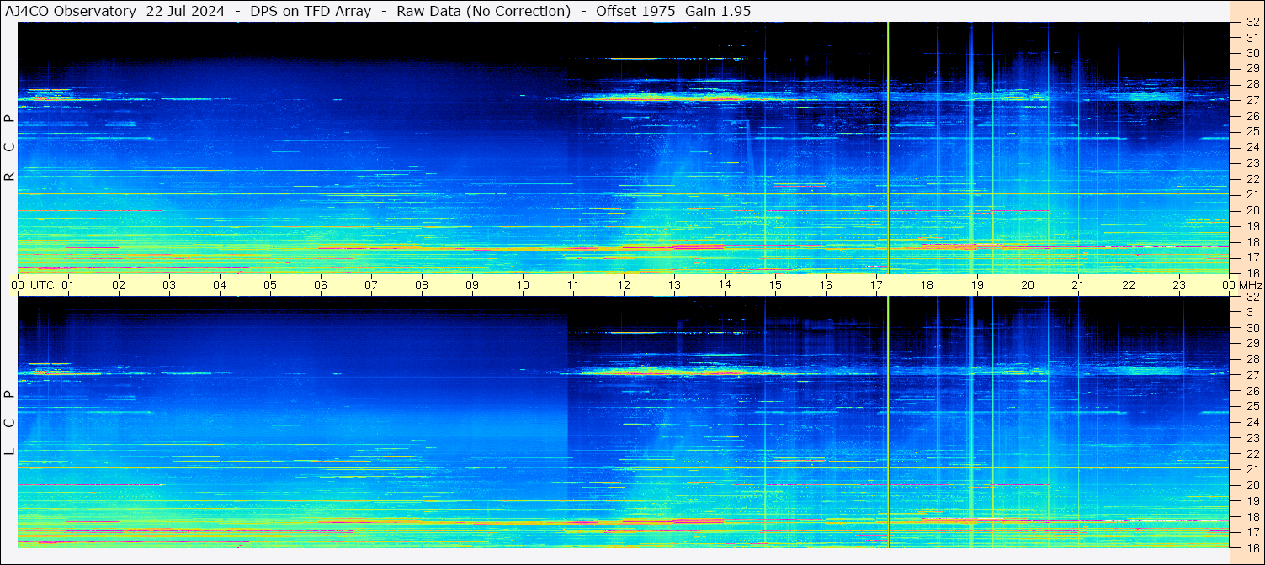Click the 32 MHz label of RCP panel

pyautogui.click(x=1252, y=23)
